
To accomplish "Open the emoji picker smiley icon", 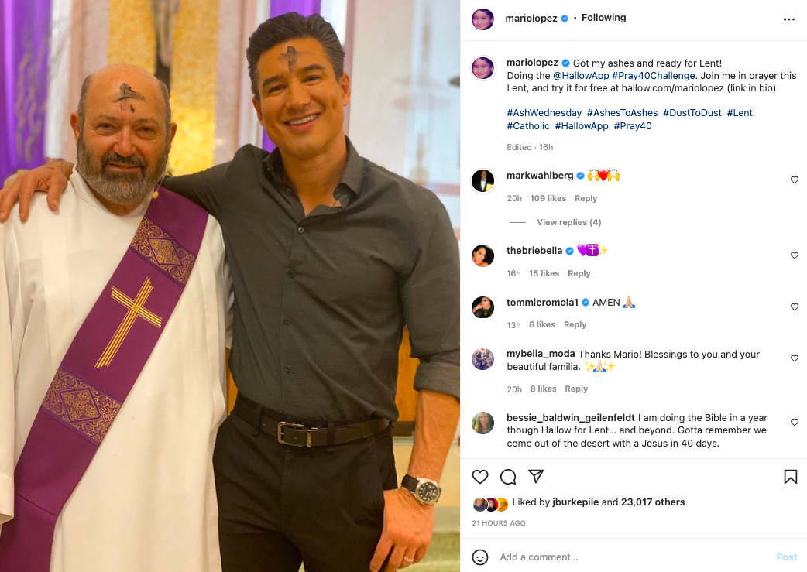I will pos(480,557).
